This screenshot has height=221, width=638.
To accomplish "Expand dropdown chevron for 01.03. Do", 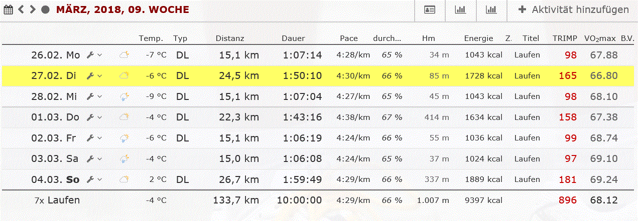I will pyautogui.click(x=99, y=117).
